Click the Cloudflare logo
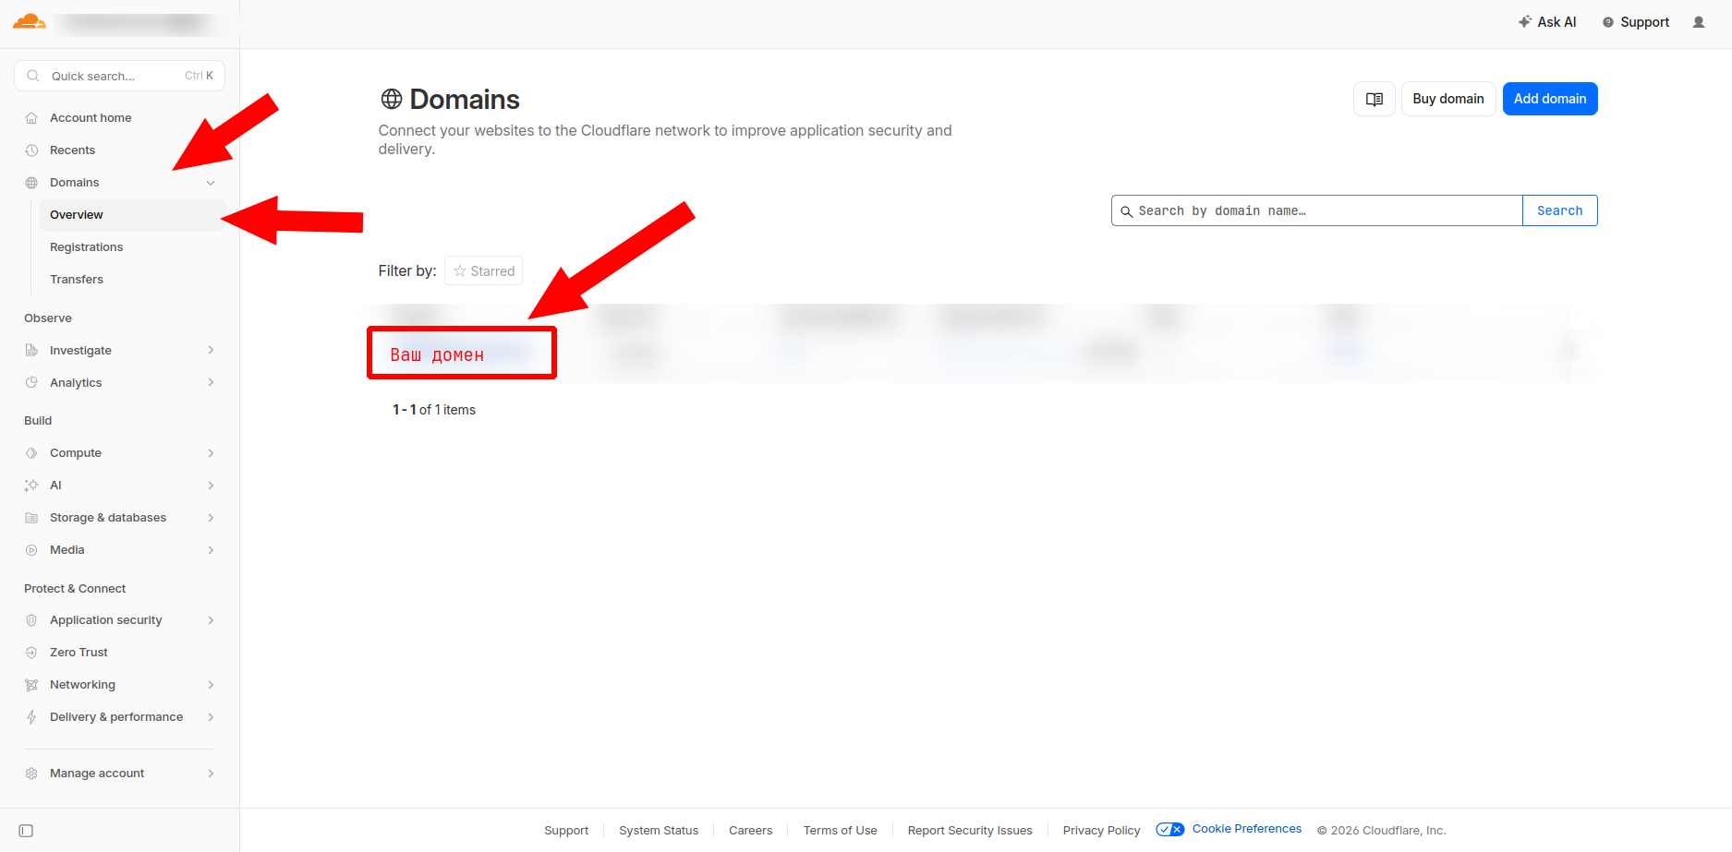Image resolution: width=1732 pixels, height=852 pixels. [x=30, y=22]
